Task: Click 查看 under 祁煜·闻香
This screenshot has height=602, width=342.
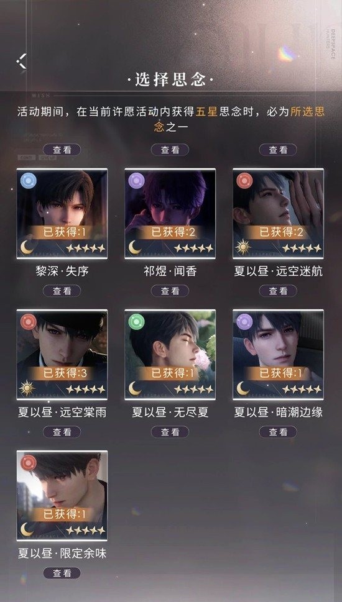Action: click(x=170, y=291)
